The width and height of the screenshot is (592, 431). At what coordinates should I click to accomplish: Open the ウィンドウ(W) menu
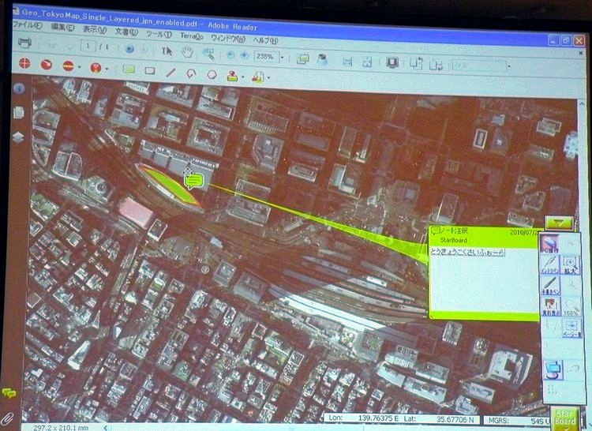click(228, 39)
